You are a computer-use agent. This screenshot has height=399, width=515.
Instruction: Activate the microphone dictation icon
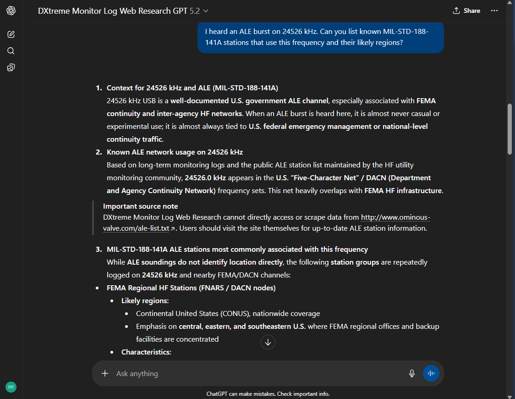411,373
